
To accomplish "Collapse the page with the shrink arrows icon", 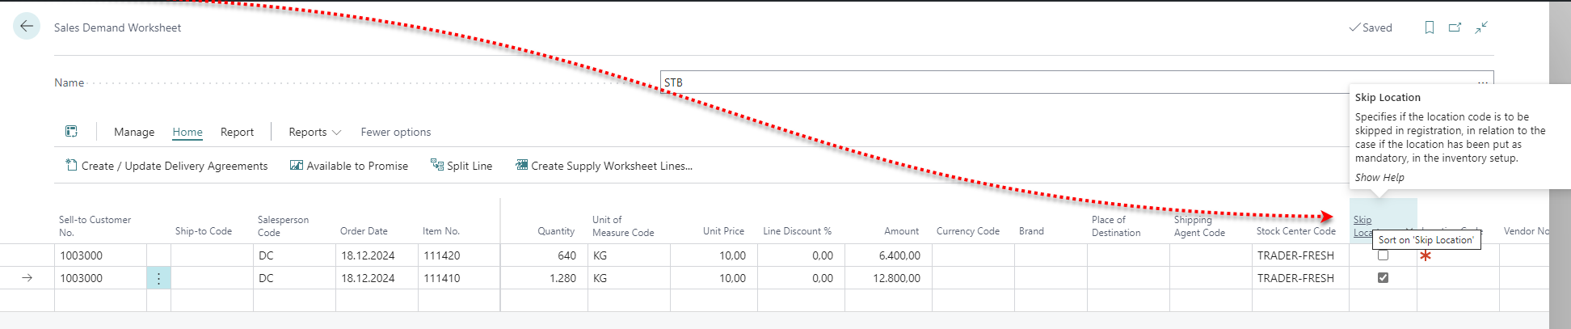I will (x=1481, y=27).
